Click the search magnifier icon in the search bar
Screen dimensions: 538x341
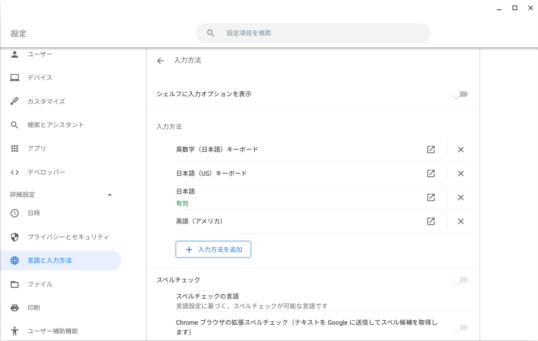[x=211, y=33]
